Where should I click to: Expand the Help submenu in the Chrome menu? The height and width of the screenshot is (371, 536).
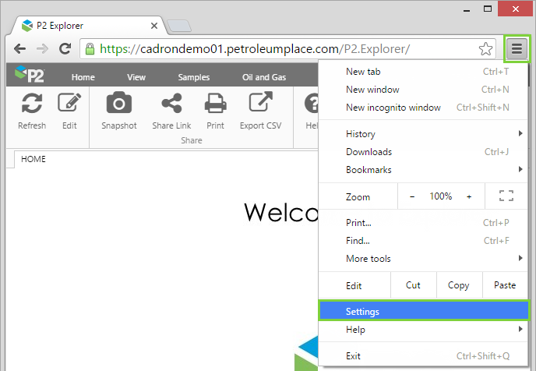point(423,330)
